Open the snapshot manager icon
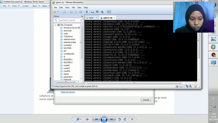This screenshot has width=218, height=123. pos(81,12)
